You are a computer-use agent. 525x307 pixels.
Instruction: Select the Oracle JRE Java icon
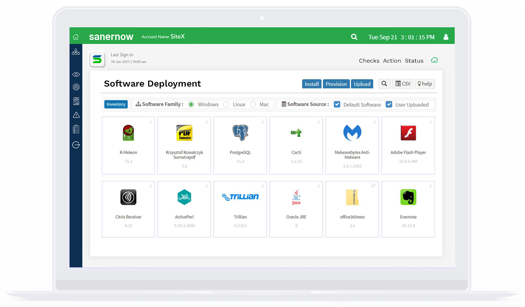click(296, 197)
